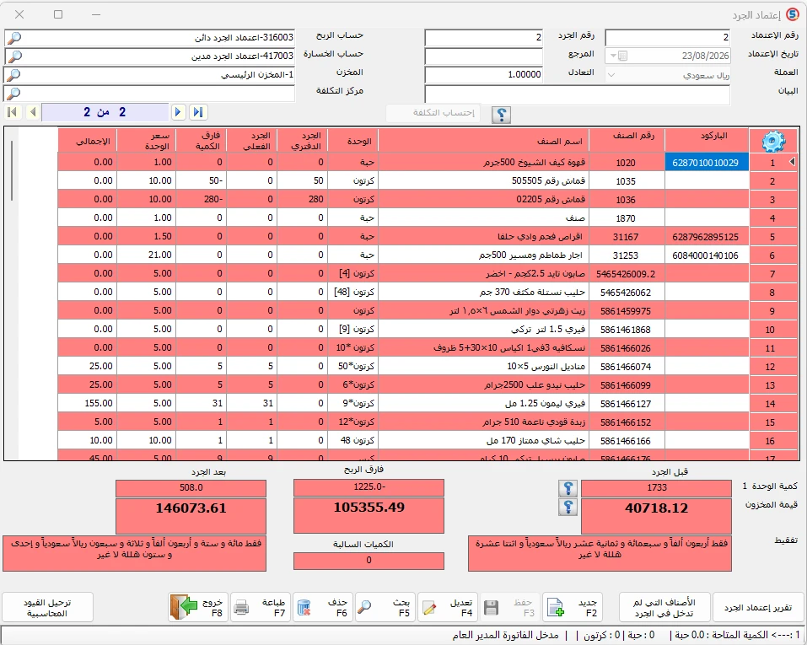The height and width of the screenshot is (645, 807).
Task: Click the الباركود column header
Action: [707, 141]
